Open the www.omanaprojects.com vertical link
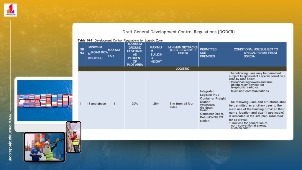 pos(11,137)
